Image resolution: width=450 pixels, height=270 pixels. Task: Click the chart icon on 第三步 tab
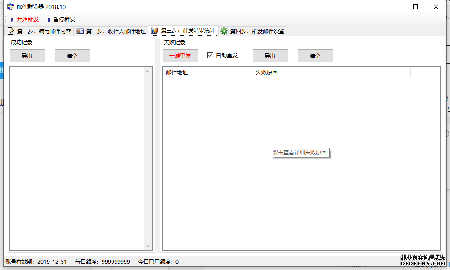coord(154,31)
